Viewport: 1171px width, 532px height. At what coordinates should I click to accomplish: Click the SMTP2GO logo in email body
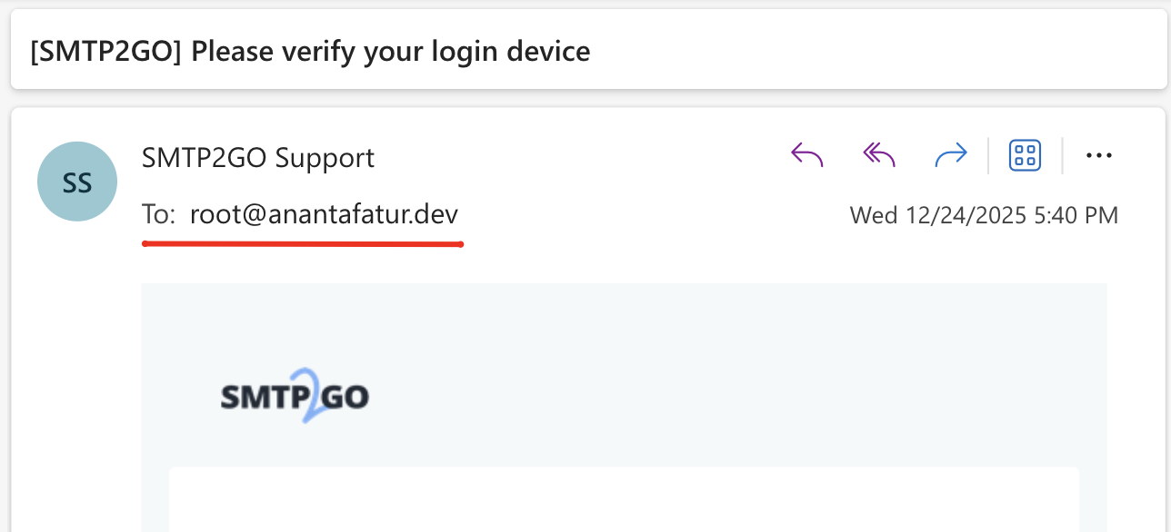click(x=295, y=398)
